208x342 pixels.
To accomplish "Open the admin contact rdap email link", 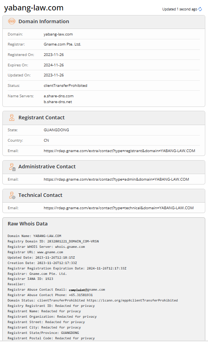I will tap(116, 179).
